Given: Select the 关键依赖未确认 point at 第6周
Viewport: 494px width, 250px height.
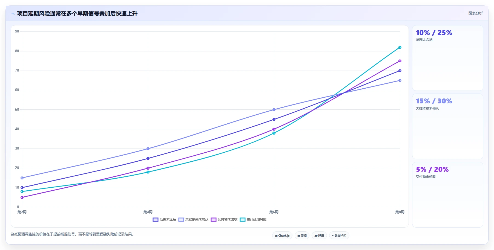Looking at the screenshot, I should [274, 110].
